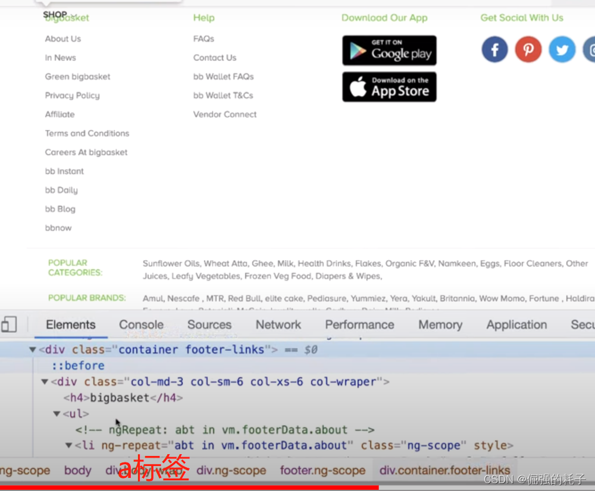The height and width of the screenshot is (491, 595).
Task: Open the Sources tab
Action: point(209,325)
